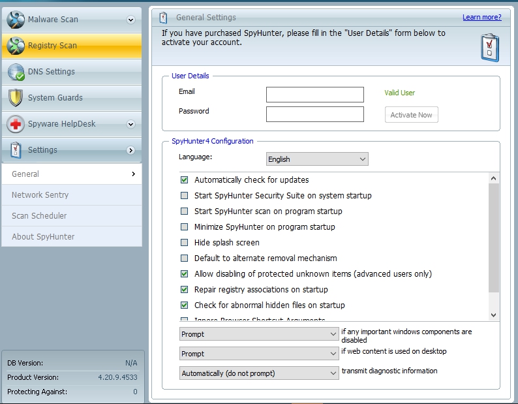
Task: Click the General Settings header clipboard icon
Action: (x=164, y=18)
